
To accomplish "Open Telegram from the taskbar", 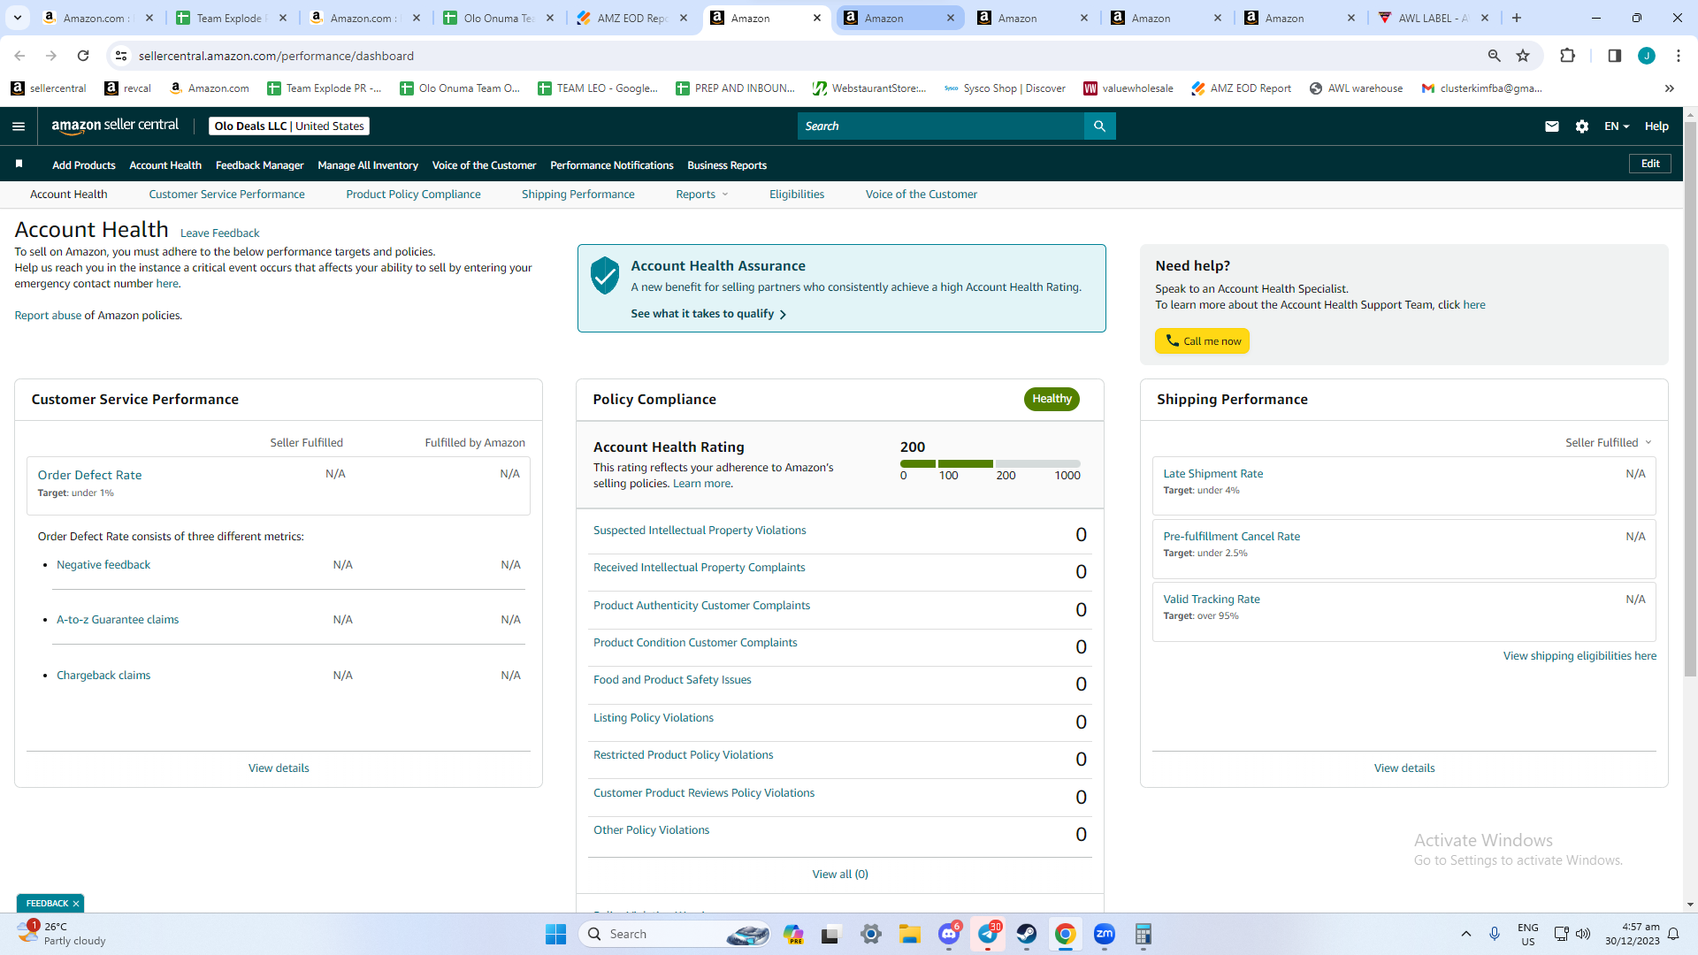I will [x=988, y=934].
